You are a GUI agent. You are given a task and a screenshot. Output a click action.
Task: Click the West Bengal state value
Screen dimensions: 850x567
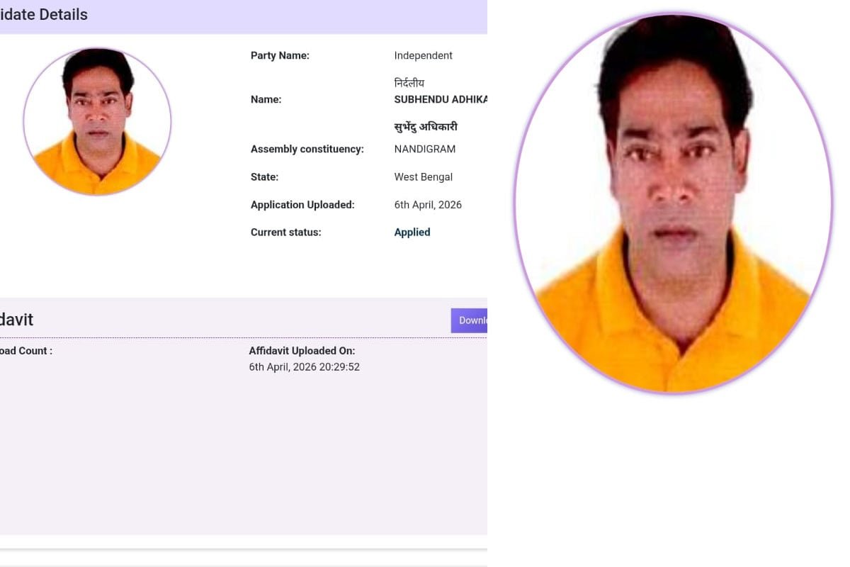point(423,177)
